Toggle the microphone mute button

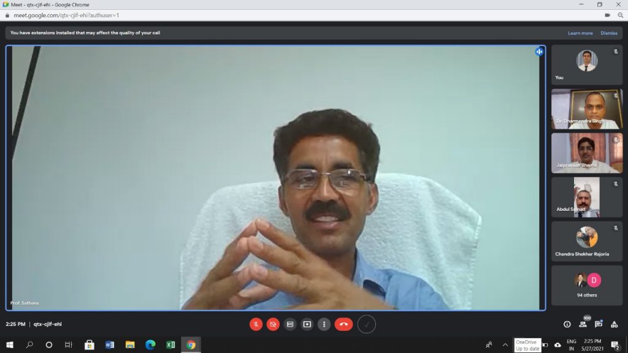point(256,324)
